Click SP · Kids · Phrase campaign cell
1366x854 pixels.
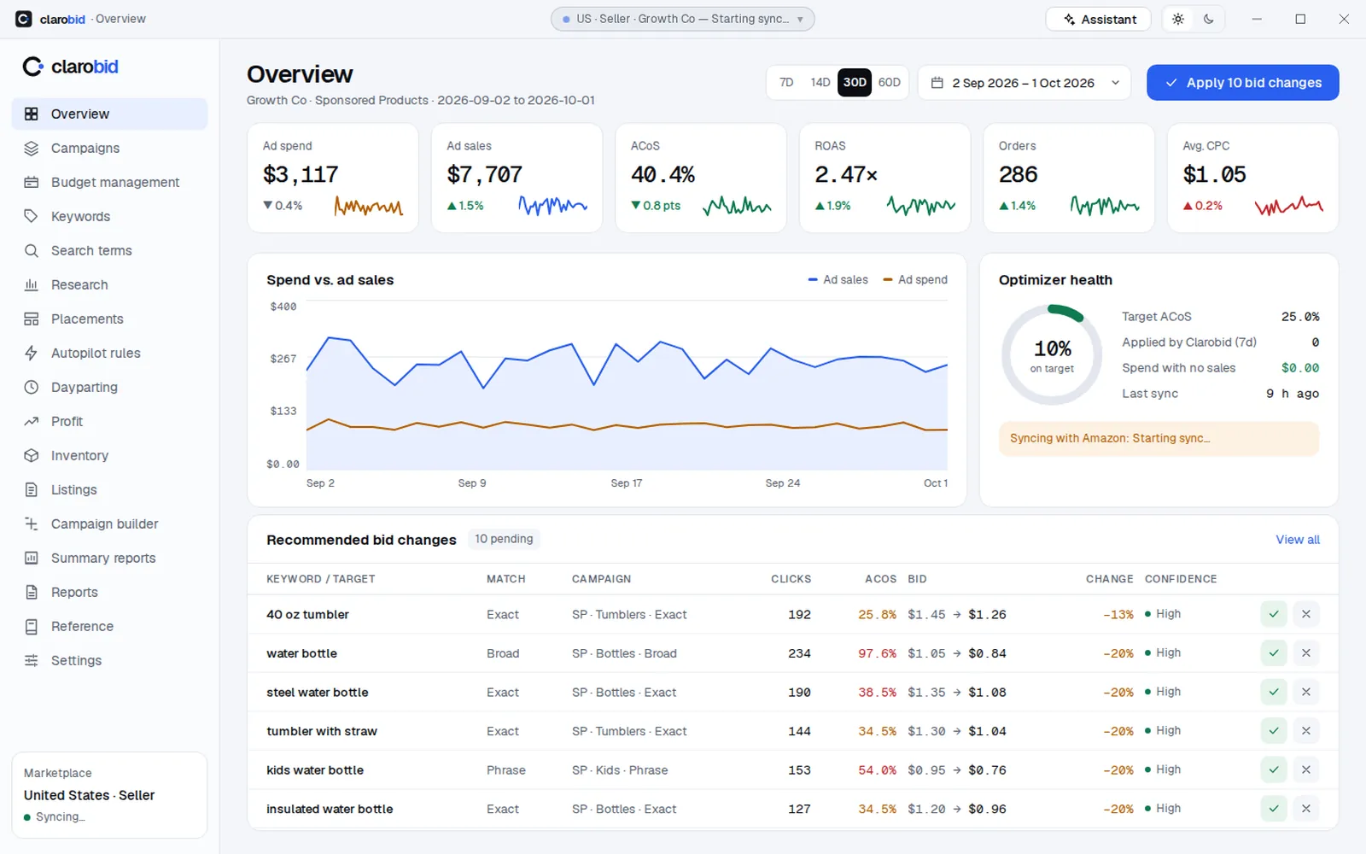tap(620, 770)
